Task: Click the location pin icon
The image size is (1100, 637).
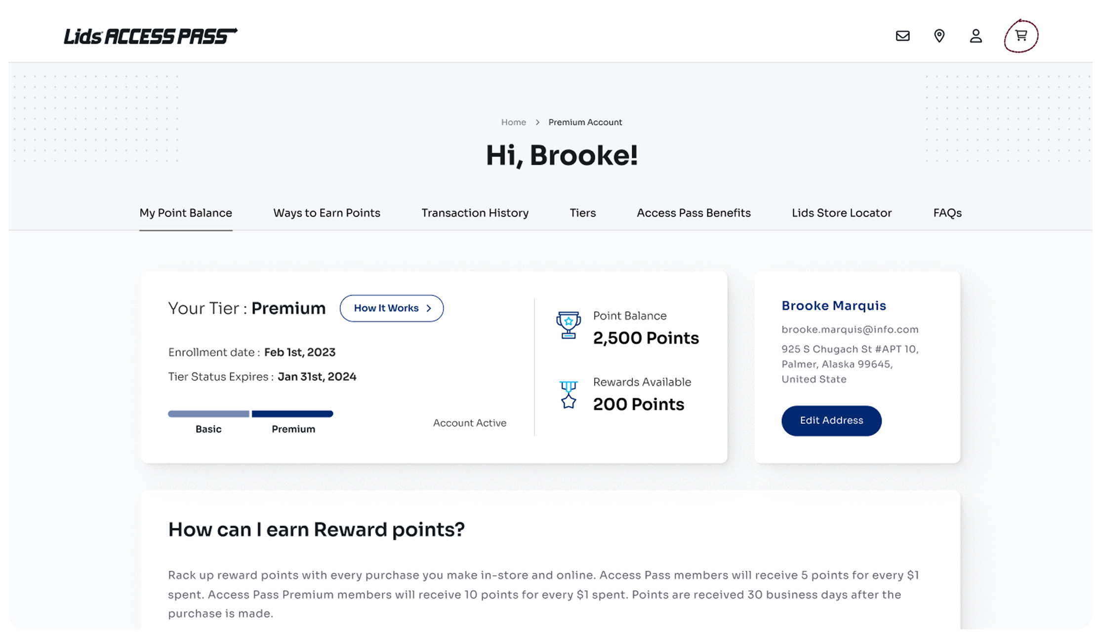Action: click(x=939, y=36)
